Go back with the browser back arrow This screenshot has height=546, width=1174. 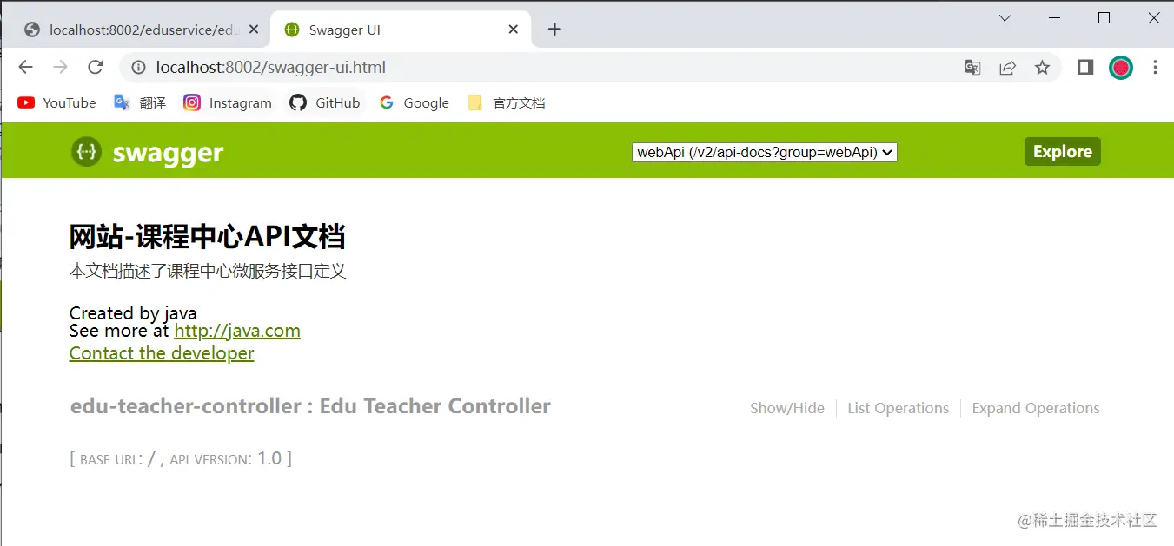pyautogui.click(x=26, y=67)
